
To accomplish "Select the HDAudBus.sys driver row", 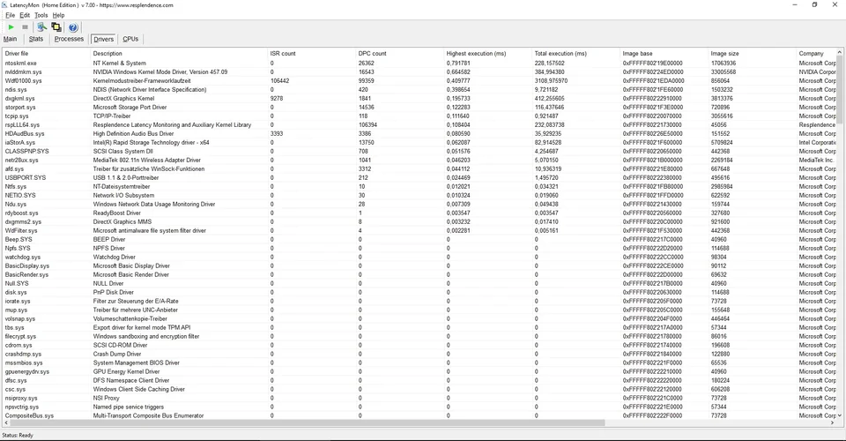I will [x=419, y=134].
